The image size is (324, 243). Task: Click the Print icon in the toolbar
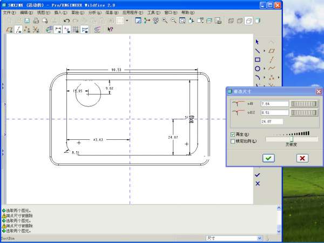click(x=36, y=21)
